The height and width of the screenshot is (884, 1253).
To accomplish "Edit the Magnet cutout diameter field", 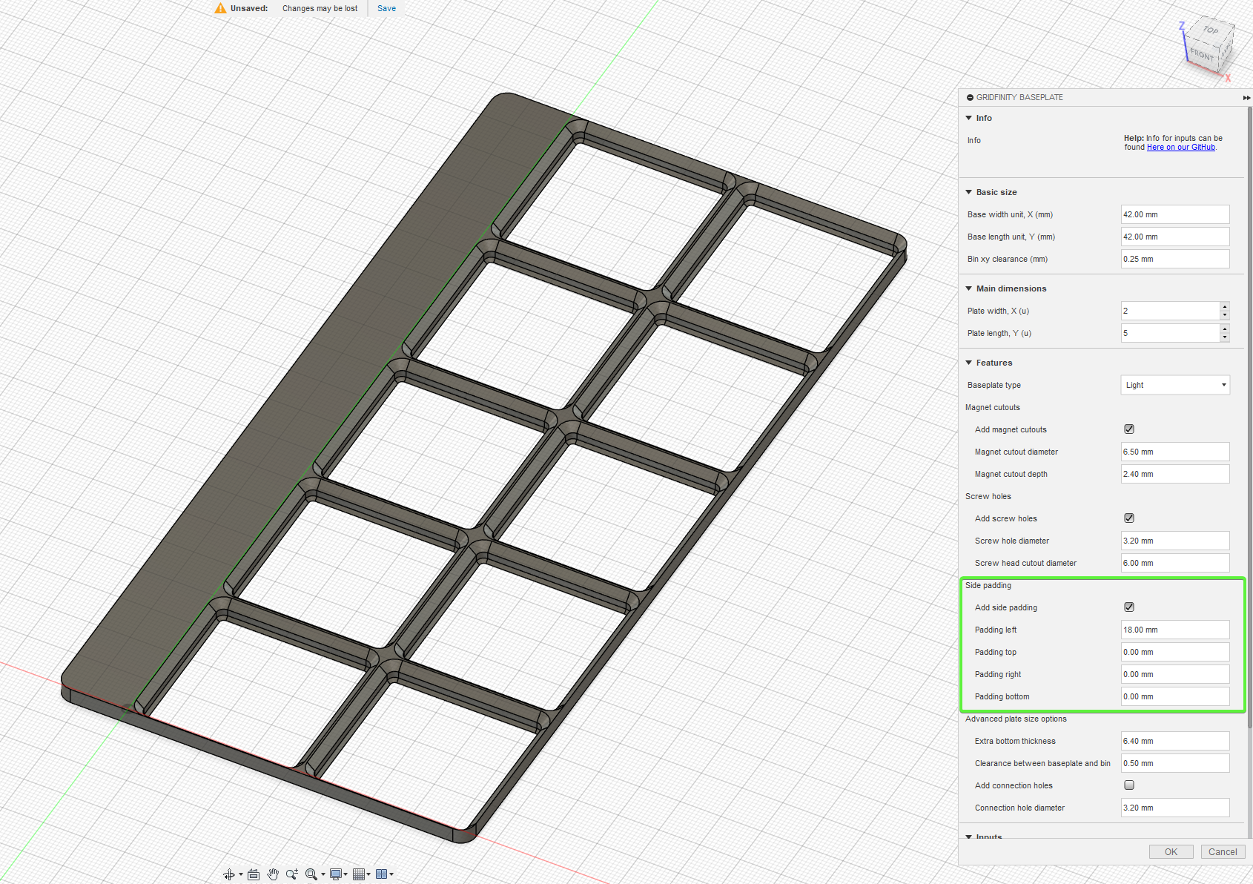I will 1175,452.
